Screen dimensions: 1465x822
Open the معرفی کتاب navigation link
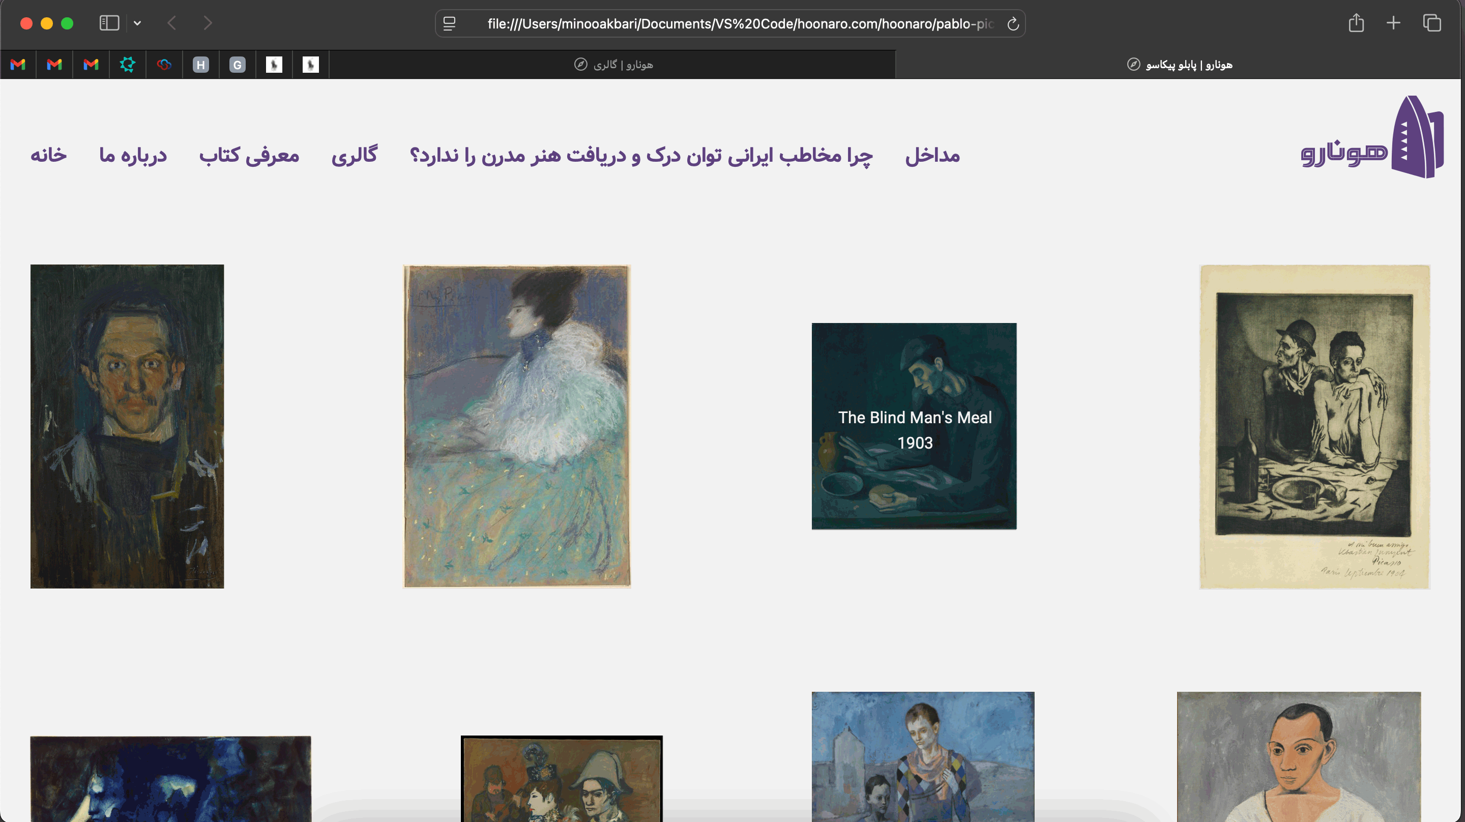pyautogui.click(x=249, y=155)
